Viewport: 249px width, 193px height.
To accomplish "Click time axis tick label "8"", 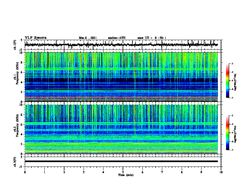I will pyautogui.click(x=182, y=172).
